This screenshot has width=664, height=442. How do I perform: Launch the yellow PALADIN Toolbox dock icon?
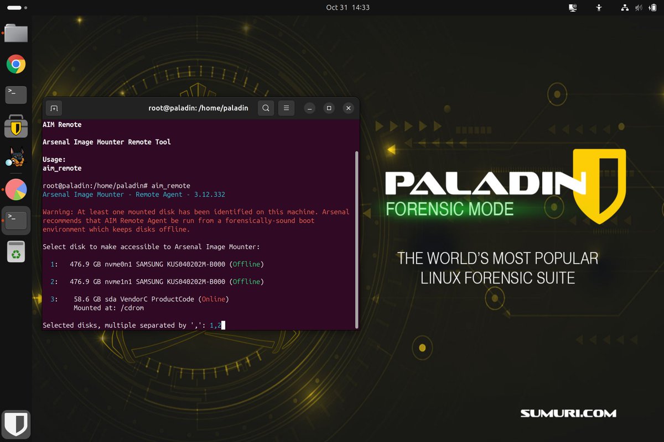[x=16, y=127]
